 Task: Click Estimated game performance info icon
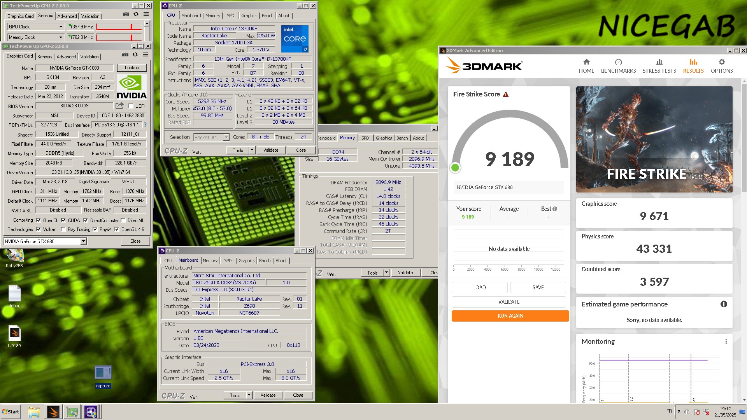(724, 304)
